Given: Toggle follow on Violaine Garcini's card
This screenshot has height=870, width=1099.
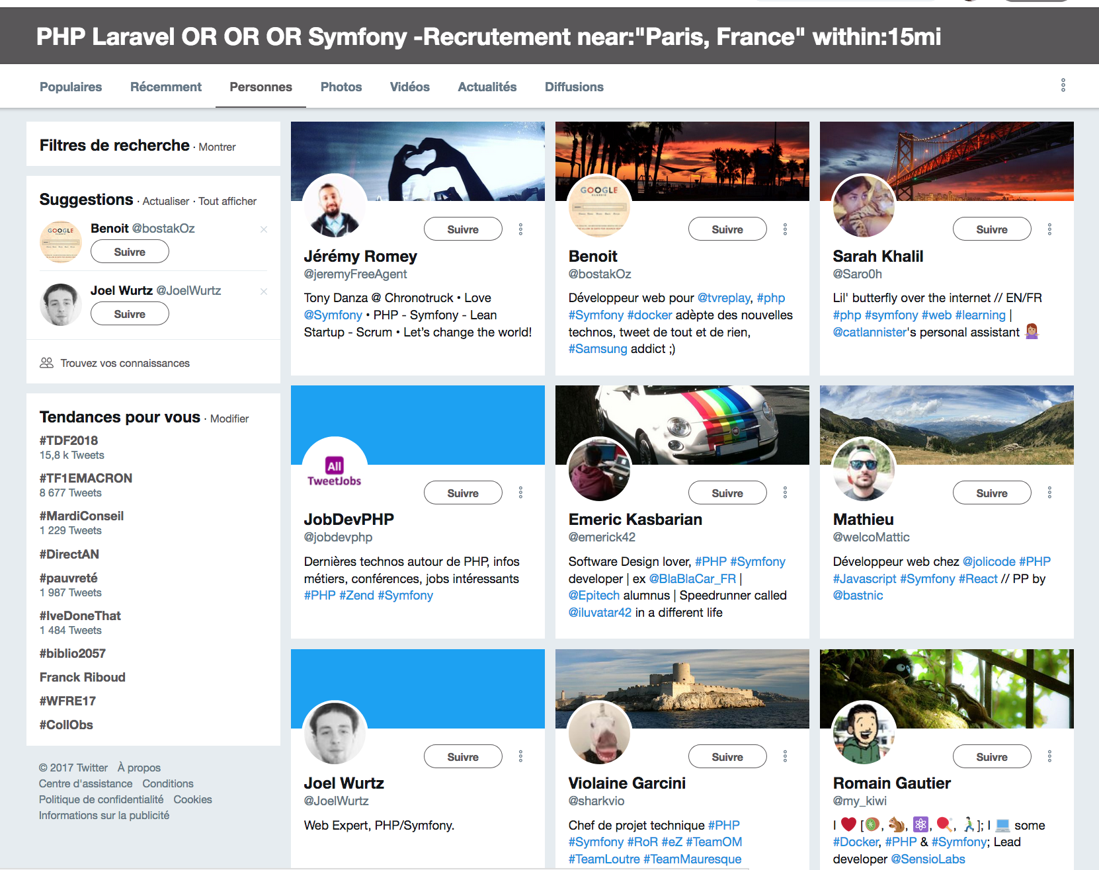Looking at the screenshot, I should (727, 757).
